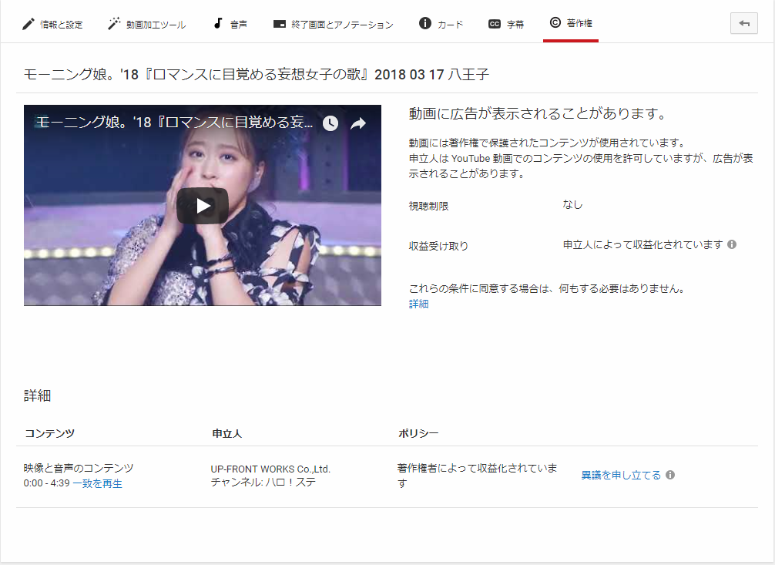
Task: Click the video thumbnail preview
Action: (x=203, y=205)
